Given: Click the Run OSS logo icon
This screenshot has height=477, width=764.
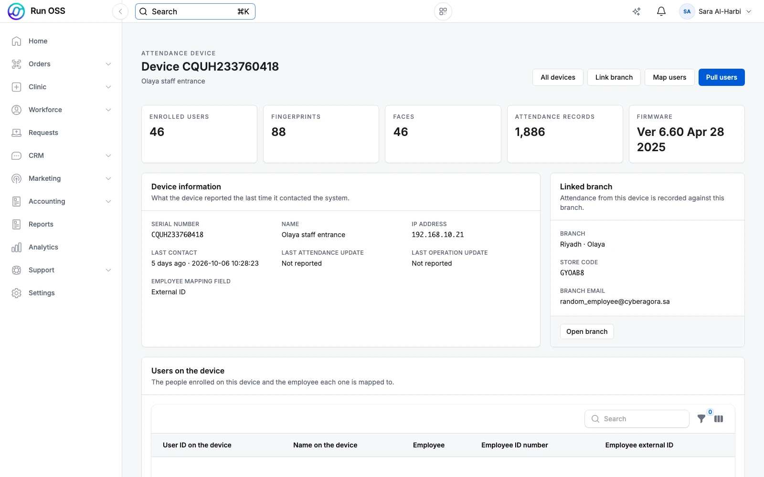Looking at the screenshot, I should (x=16, y=11).
